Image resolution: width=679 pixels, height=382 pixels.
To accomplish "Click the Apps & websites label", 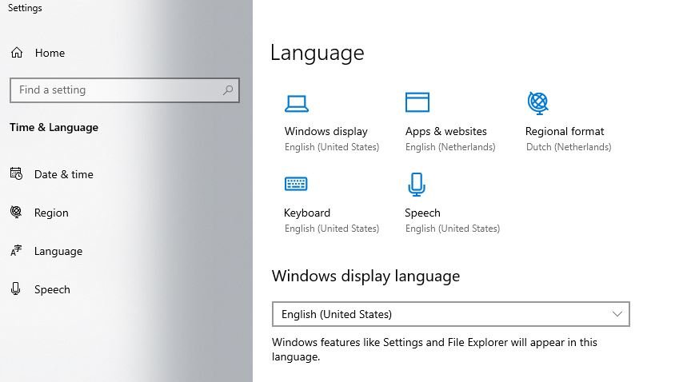I will (446, 131).
